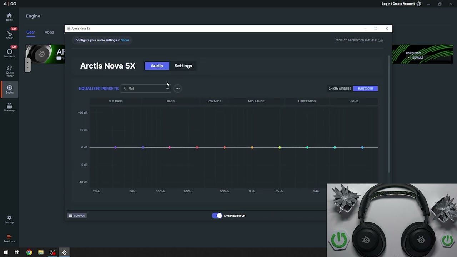Click the blue EQ point in Highs
The height and width of the screenshot is (257, 457).
[362, 147]
